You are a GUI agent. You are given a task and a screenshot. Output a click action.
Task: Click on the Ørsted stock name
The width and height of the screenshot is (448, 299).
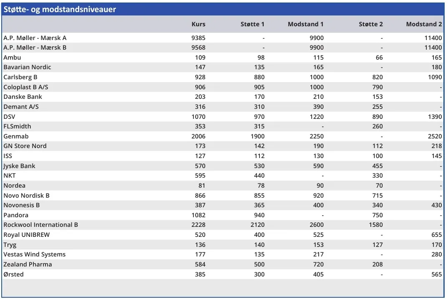pyautogui.click(x=14, y=274)
